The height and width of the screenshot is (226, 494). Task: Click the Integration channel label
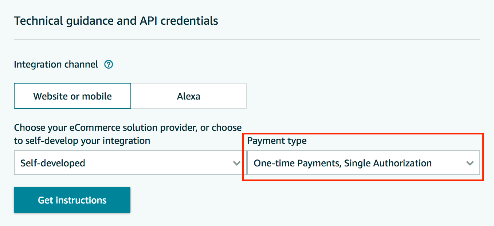click(56, 65)
